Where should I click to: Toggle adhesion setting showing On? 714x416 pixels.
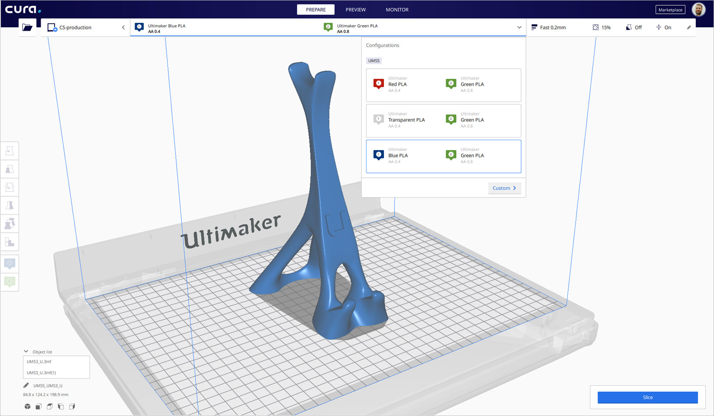click(x=664, y=27)
